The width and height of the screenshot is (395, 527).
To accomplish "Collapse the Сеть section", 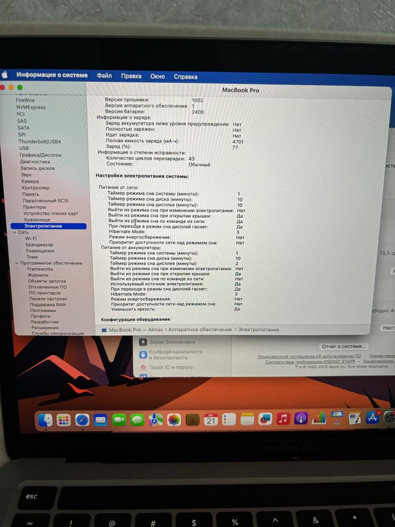I will point(14,232).
